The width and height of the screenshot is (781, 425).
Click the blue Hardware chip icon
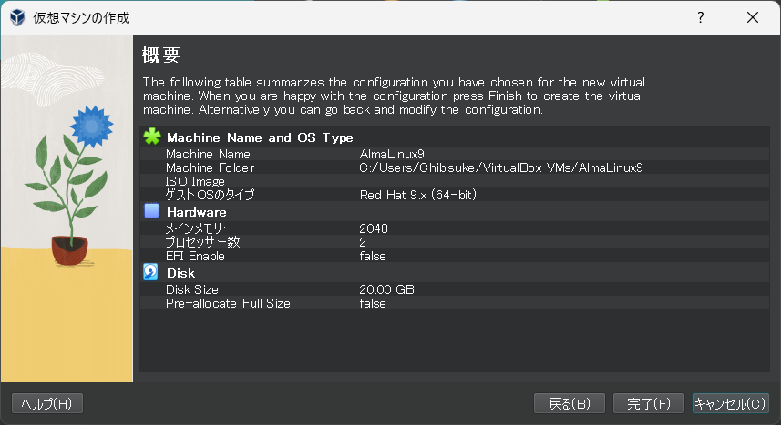coord(151,212)
